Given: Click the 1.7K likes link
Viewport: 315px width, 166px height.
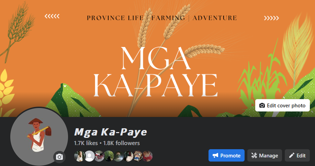Looking at the screenshot, I should point(86,143).
